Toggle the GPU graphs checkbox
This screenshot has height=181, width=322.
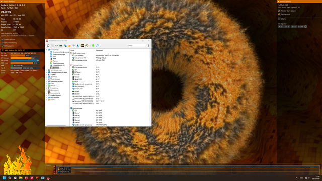point(3,46)
